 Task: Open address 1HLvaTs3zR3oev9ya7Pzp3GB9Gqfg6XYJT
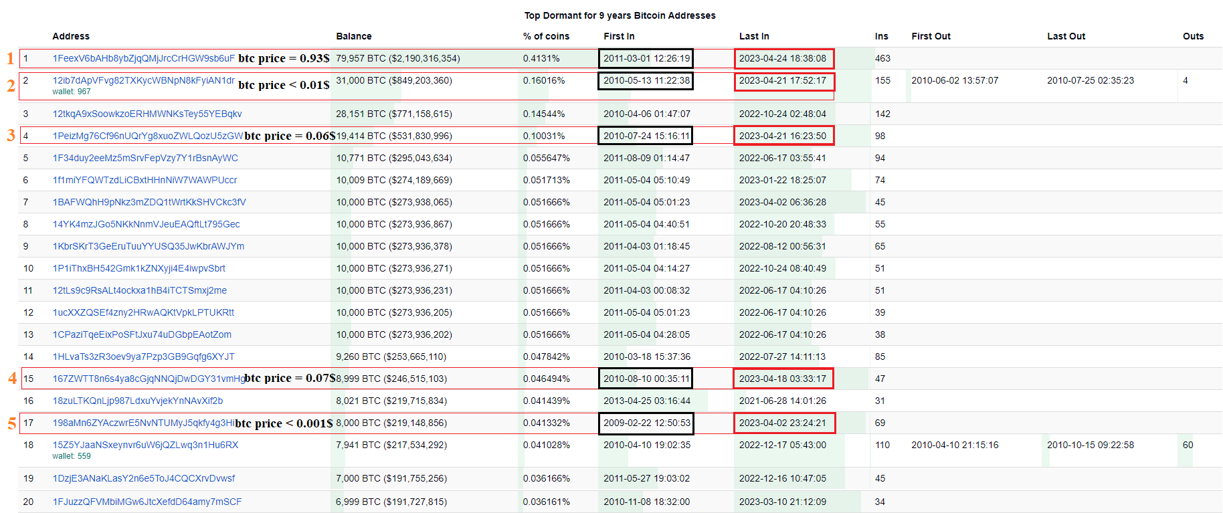(x=144, y=356)
